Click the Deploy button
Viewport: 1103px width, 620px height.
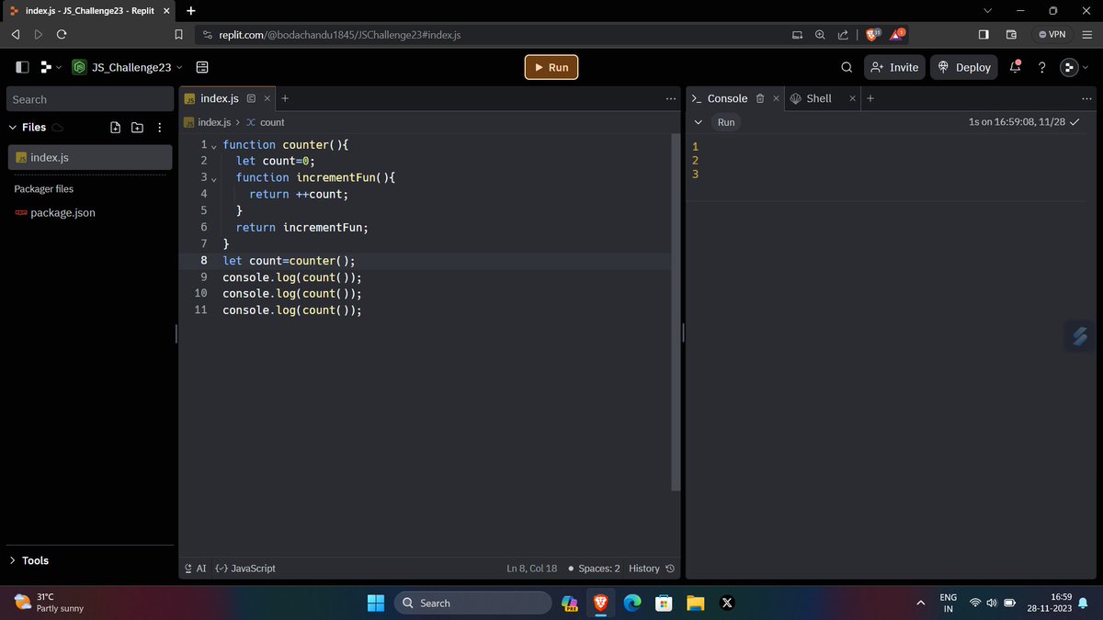click(964, 67)
